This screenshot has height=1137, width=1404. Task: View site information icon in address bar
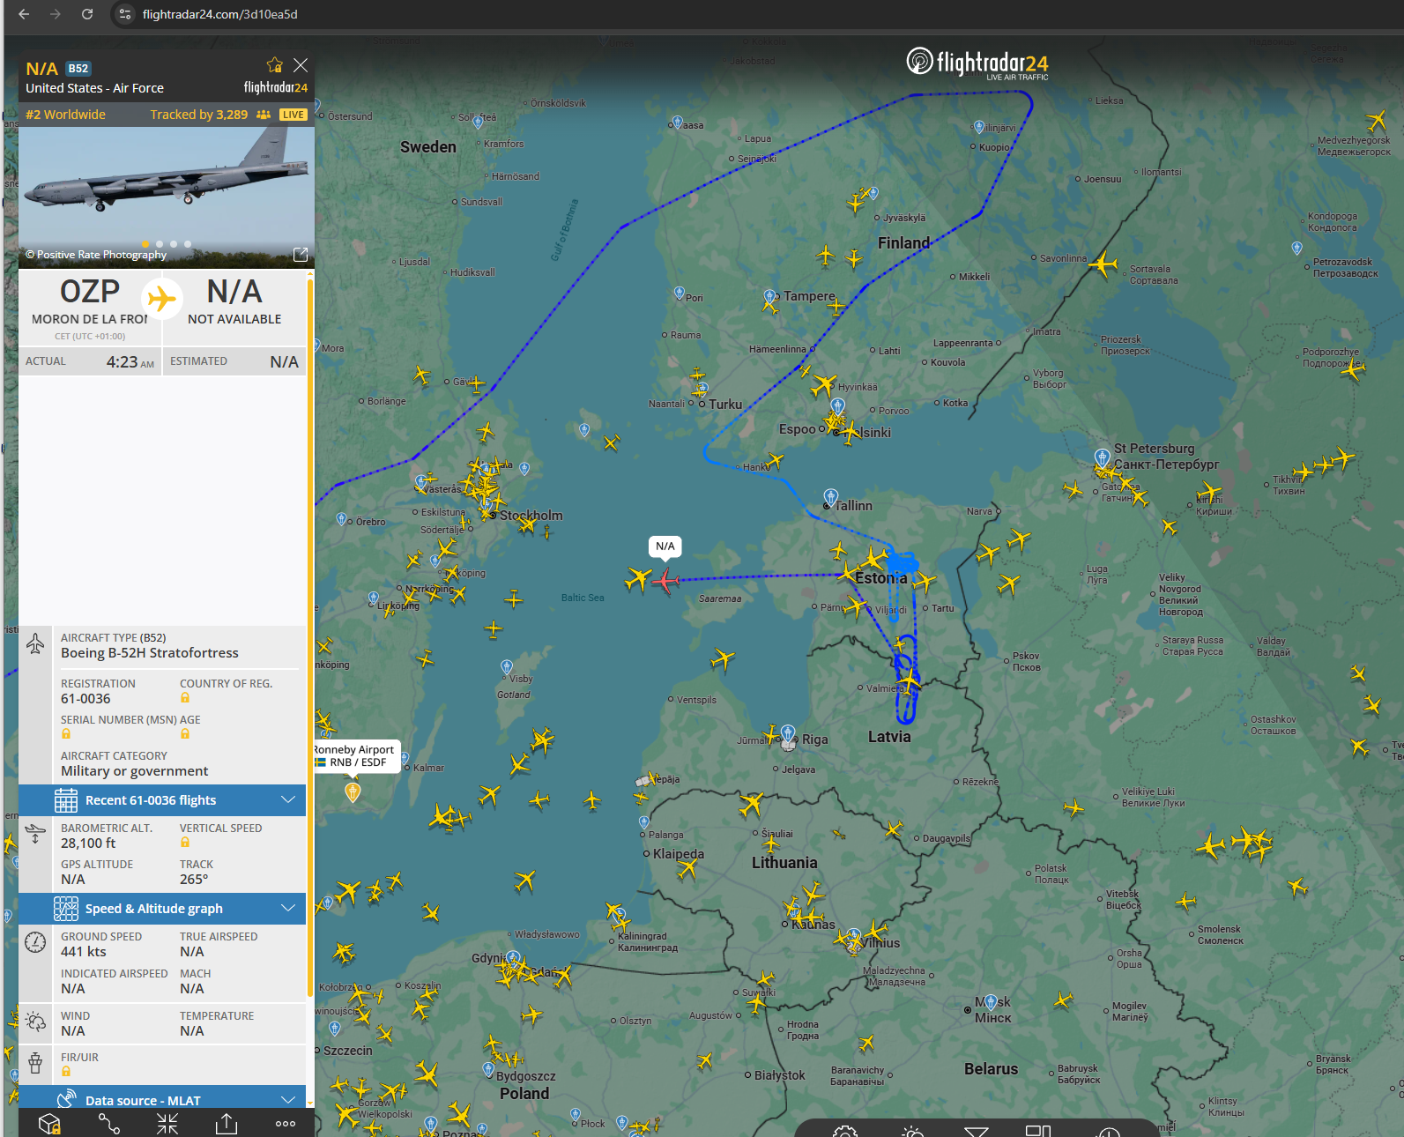(125, 14)
